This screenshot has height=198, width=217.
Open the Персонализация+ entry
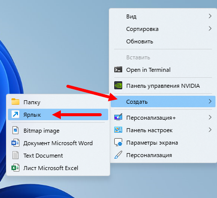(x=163, y=118)
